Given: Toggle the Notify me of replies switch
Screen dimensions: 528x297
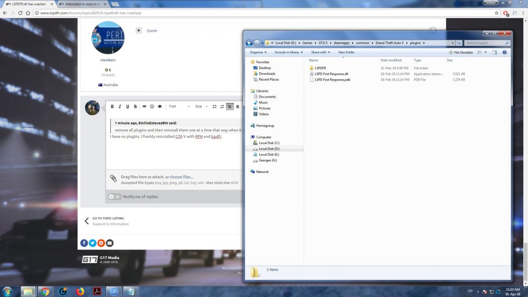Looking at the screenshot, I should (x=115, y=197).
